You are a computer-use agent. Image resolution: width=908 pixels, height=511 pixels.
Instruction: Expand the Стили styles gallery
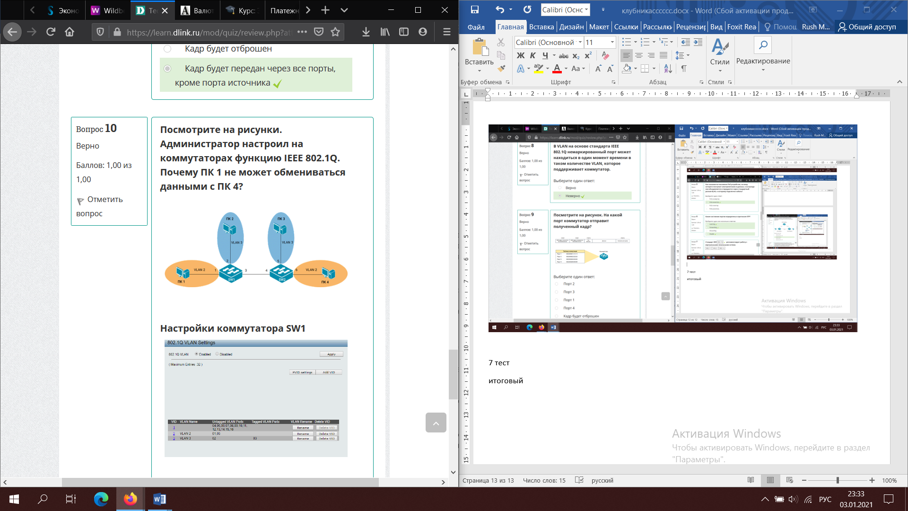point(720,55)
